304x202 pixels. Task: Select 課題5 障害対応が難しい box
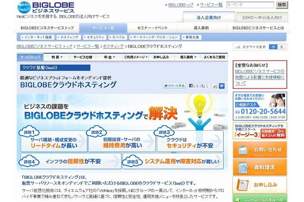coord(173,161)
